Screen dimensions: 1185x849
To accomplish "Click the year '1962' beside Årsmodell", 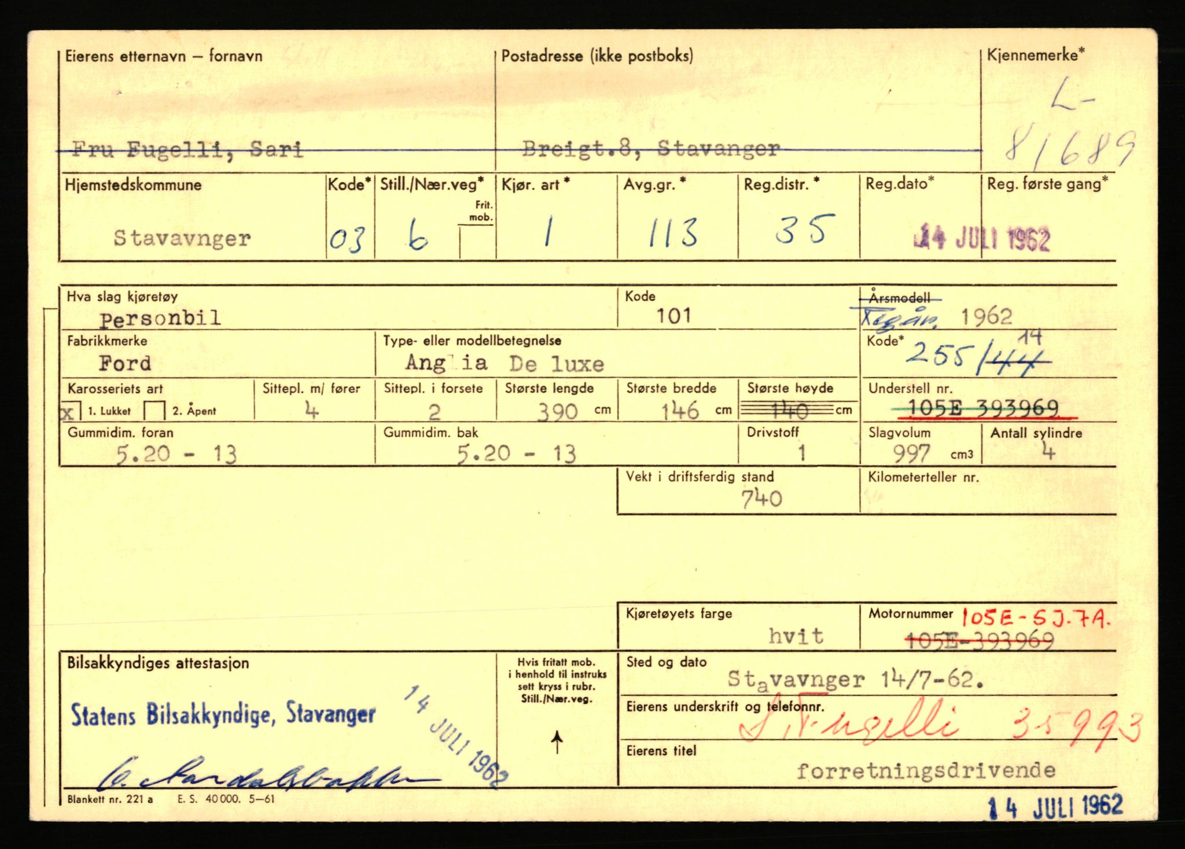I will pyautogui.click(x=987, y=316).
